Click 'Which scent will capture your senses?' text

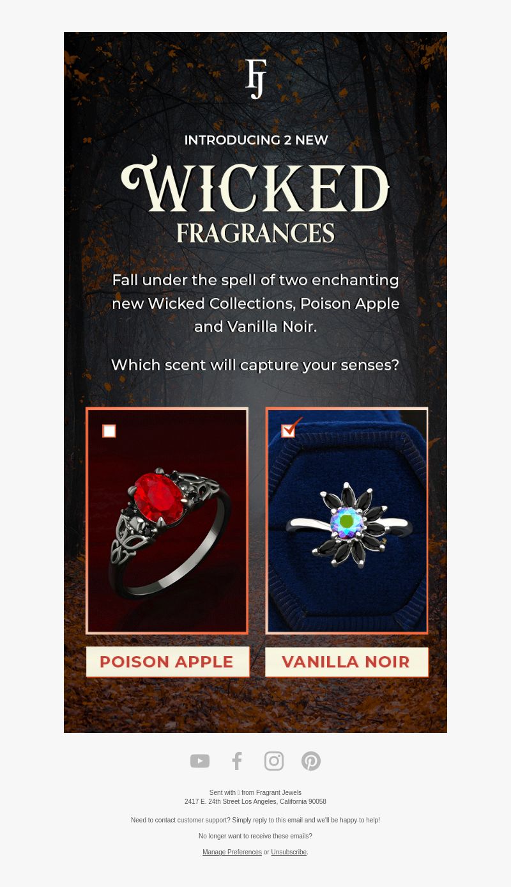[x=256, y=365]
